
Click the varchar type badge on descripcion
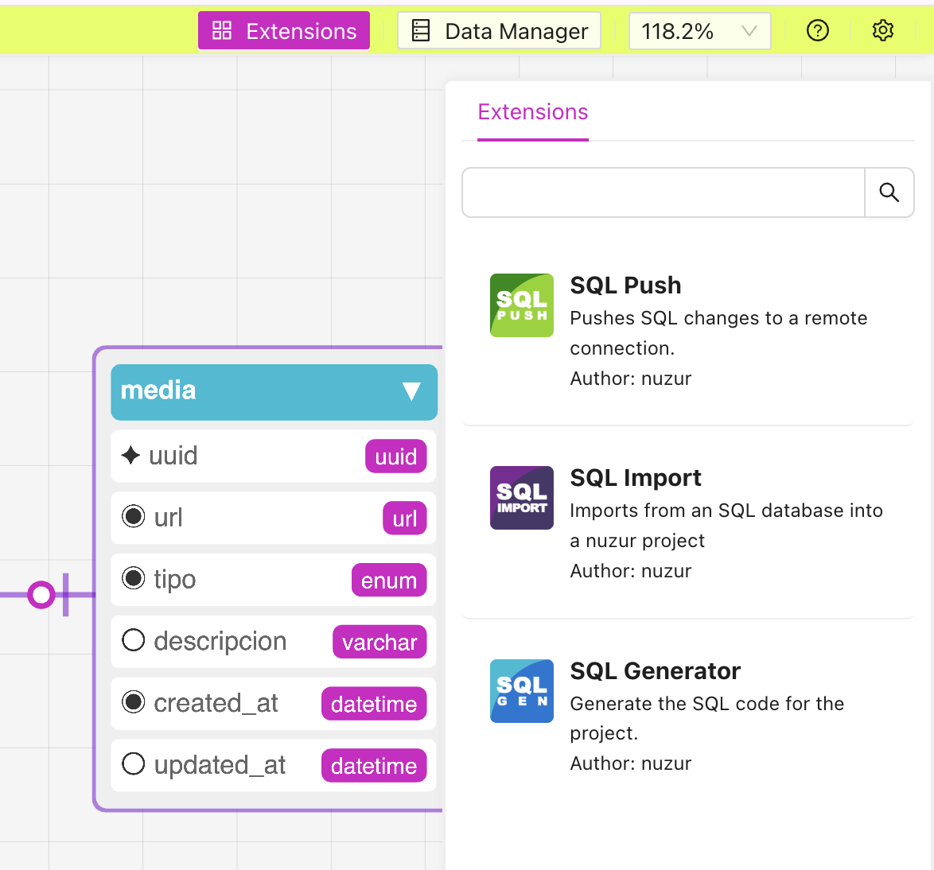coord(379,643)
